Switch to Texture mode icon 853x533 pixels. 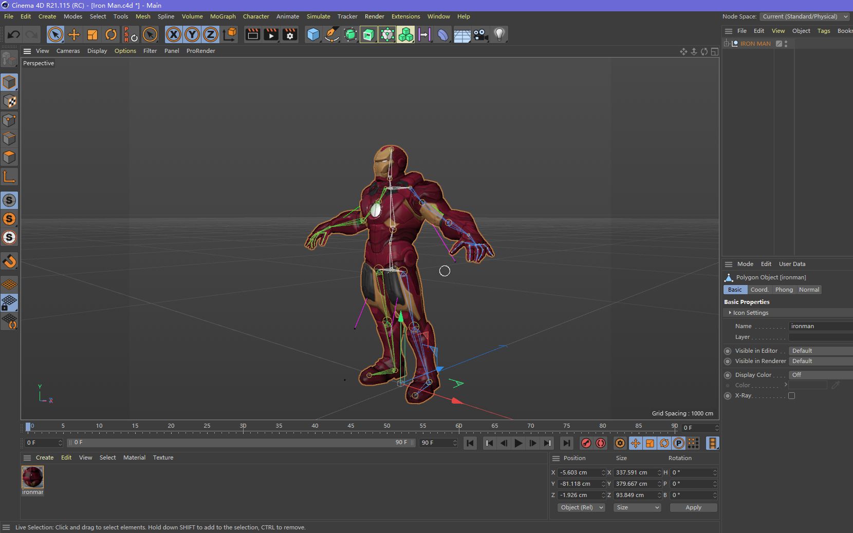9,101
